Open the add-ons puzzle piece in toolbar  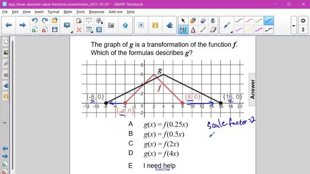[x=170, y=25]
